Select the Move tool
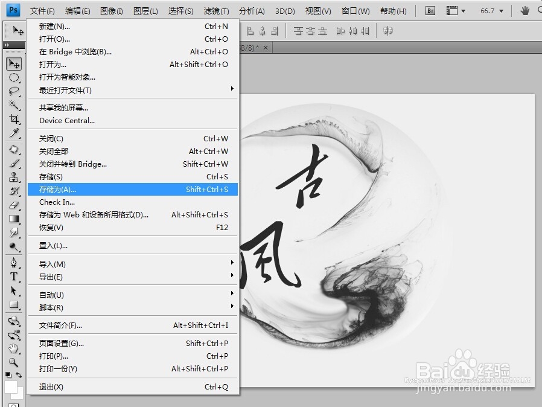Image resolution: width=542 pixels, height=407 pixels. 14,63
